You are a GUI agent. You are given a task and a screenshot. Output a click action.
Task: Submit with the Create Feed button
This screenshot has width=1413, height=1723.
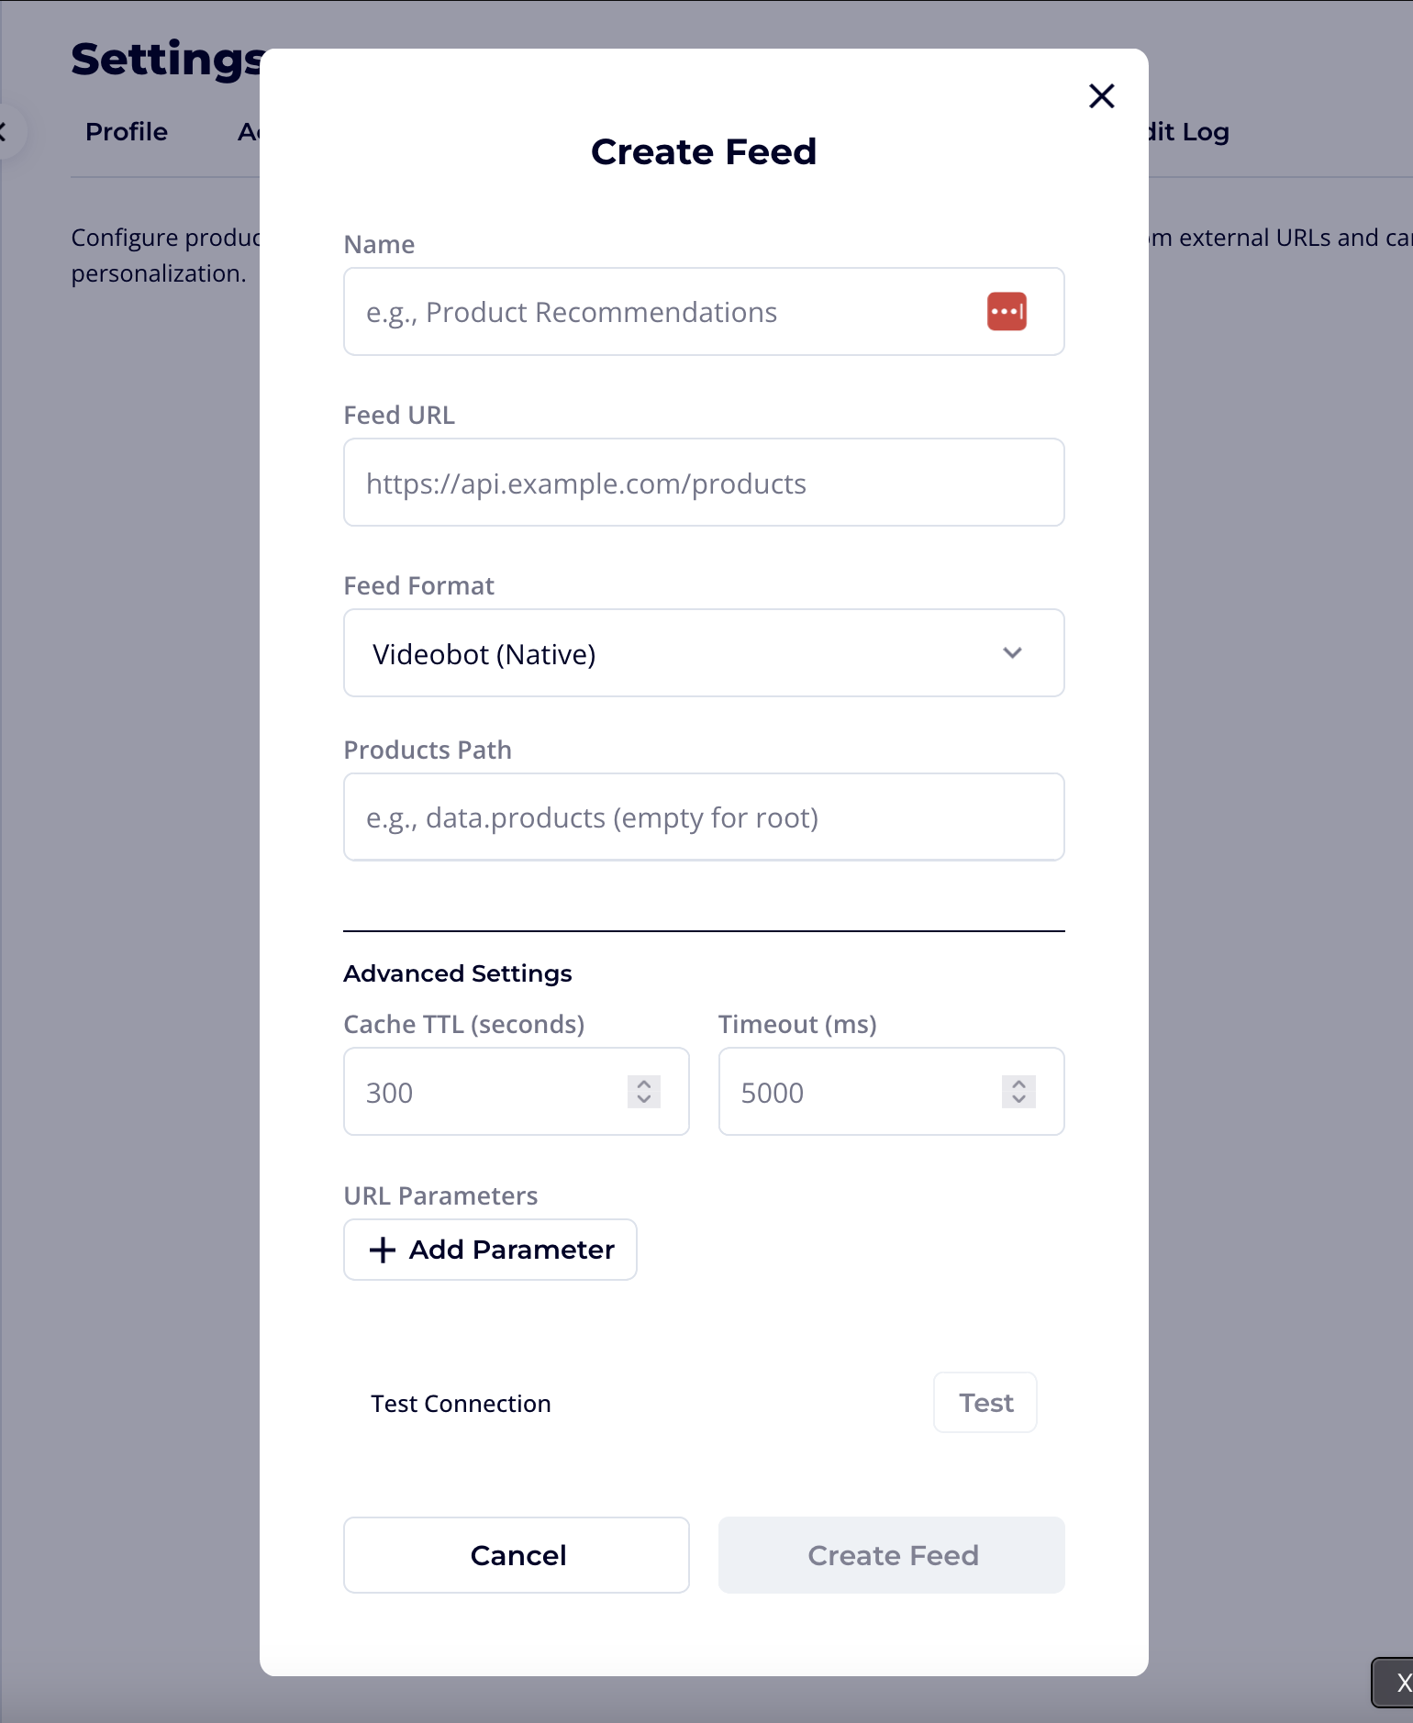[x=891, y=1554]
